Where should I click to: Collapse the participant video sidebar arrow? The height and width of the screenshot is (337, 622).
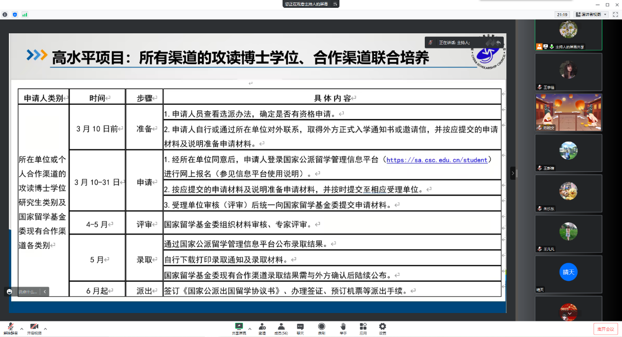click(513, 173)
